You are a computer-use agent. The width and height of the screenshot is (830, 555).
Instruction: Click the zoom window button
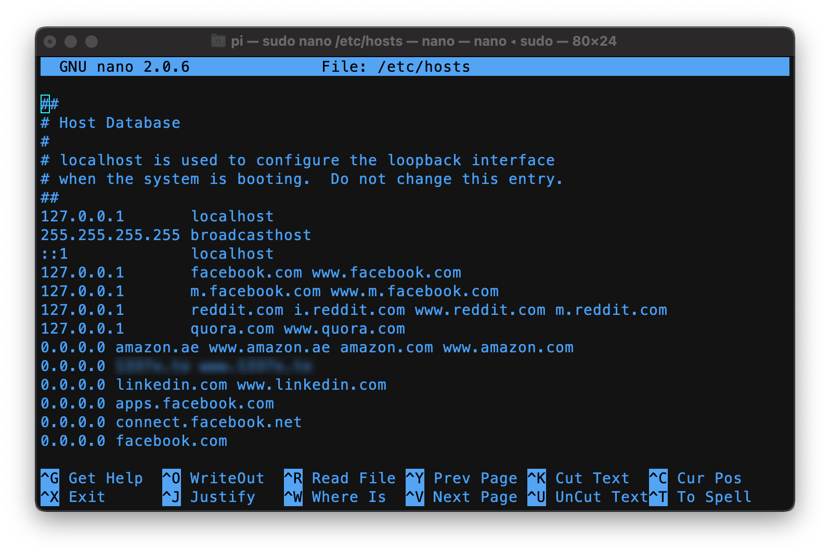coord(92,42)
